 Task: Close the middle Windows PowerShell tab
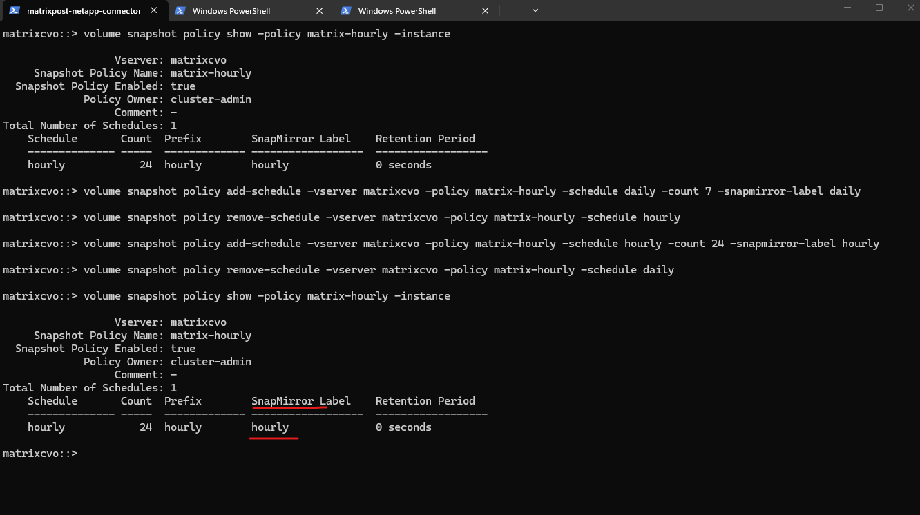319,11
